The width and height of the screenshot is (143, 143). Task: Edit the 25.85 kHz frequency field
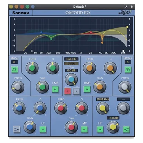click(x=103, y=99)
